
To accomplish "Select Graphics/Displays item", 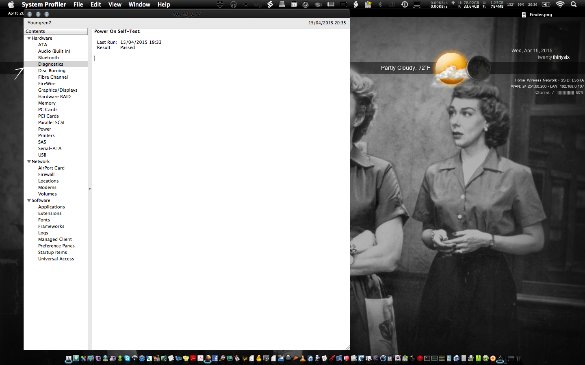I will [58, 90].
